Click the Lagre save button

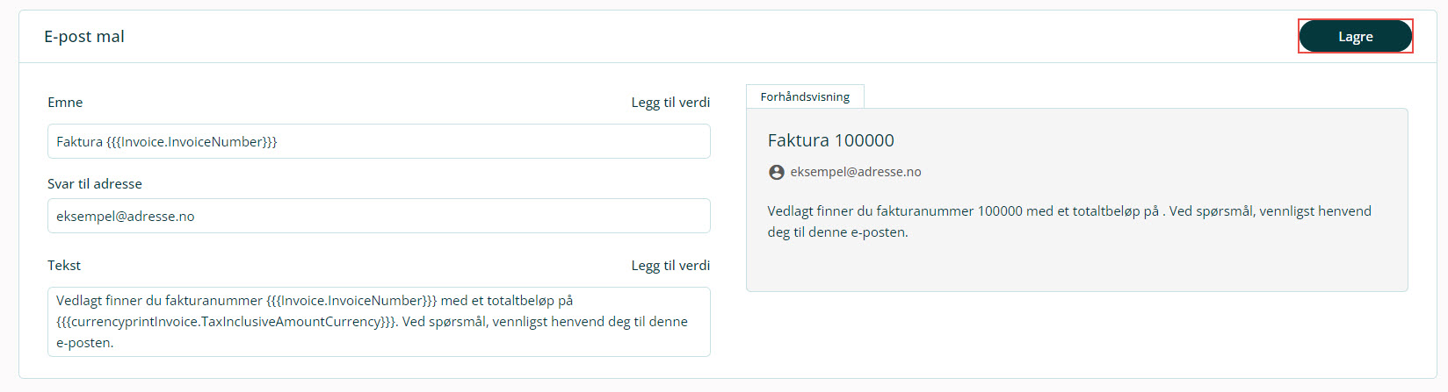click(x=1355, y=37)
